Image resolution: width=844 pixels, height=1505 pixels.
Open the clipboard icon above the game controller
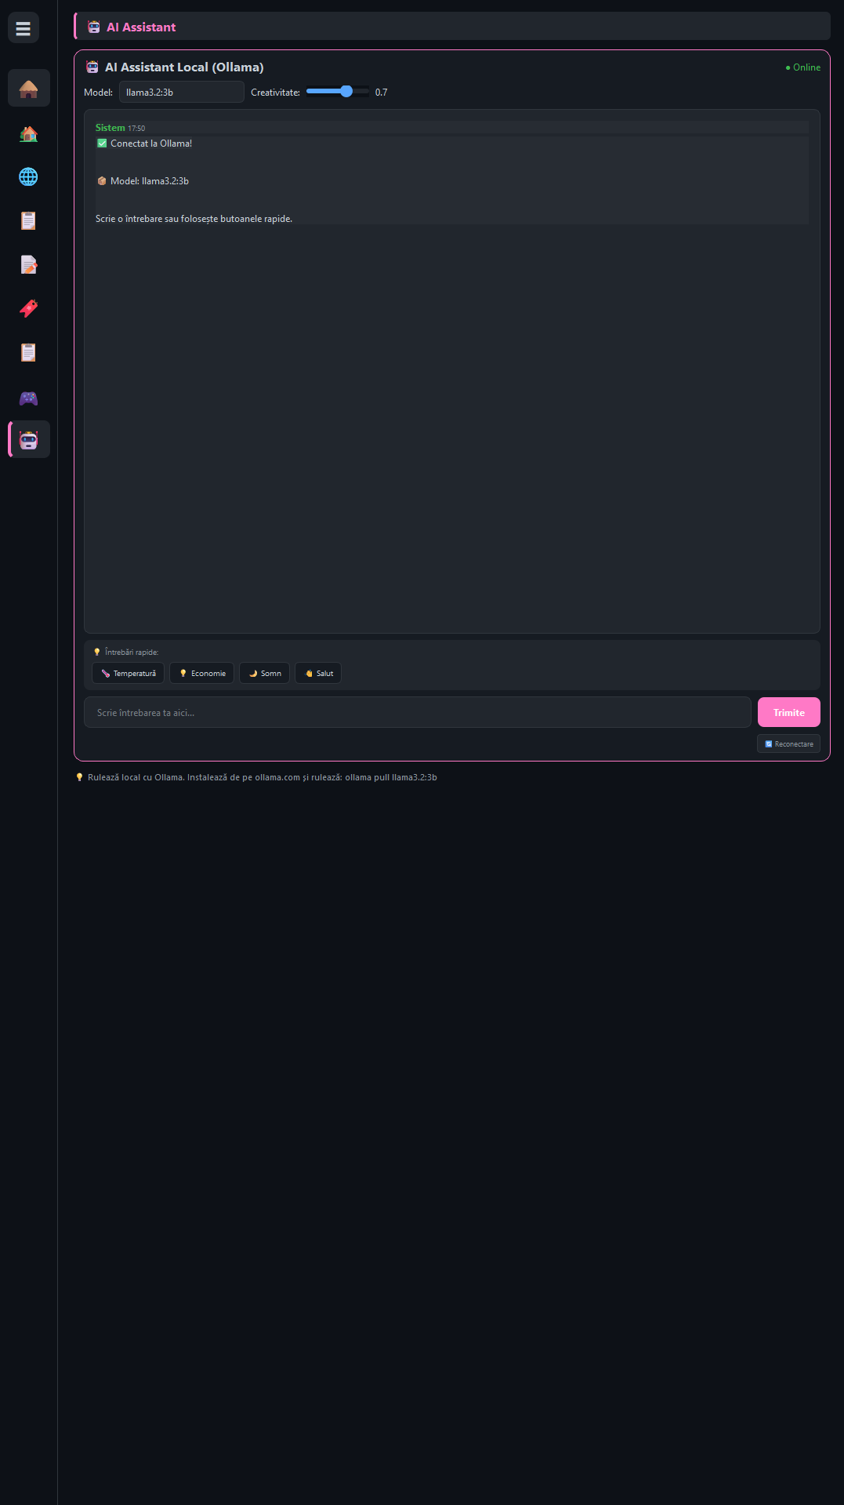tap(29, 352)
